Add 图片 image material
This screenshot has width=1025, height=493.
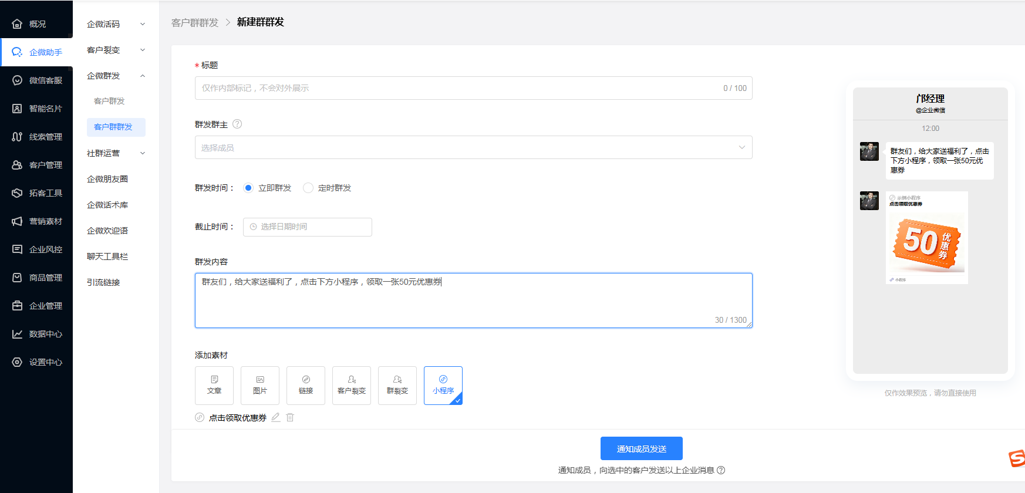(x=260, y=385)
